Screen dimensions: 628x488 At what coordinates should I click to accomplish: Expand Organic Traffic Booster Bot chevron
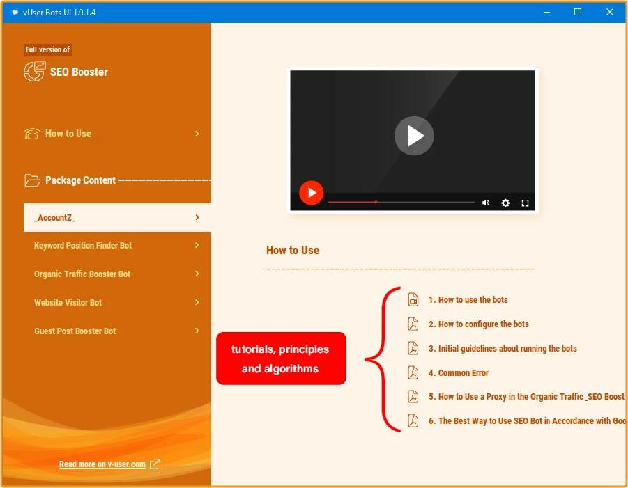click(197, 274)
